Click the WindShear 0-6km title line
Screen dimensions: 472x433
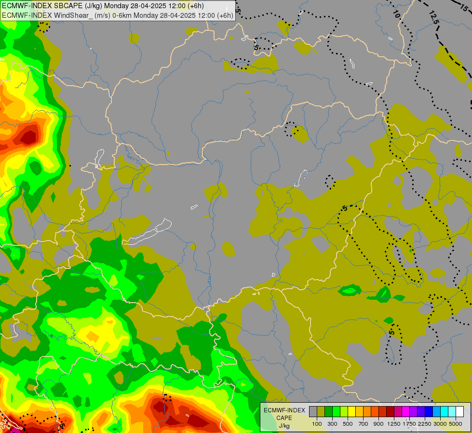point(118,15)
